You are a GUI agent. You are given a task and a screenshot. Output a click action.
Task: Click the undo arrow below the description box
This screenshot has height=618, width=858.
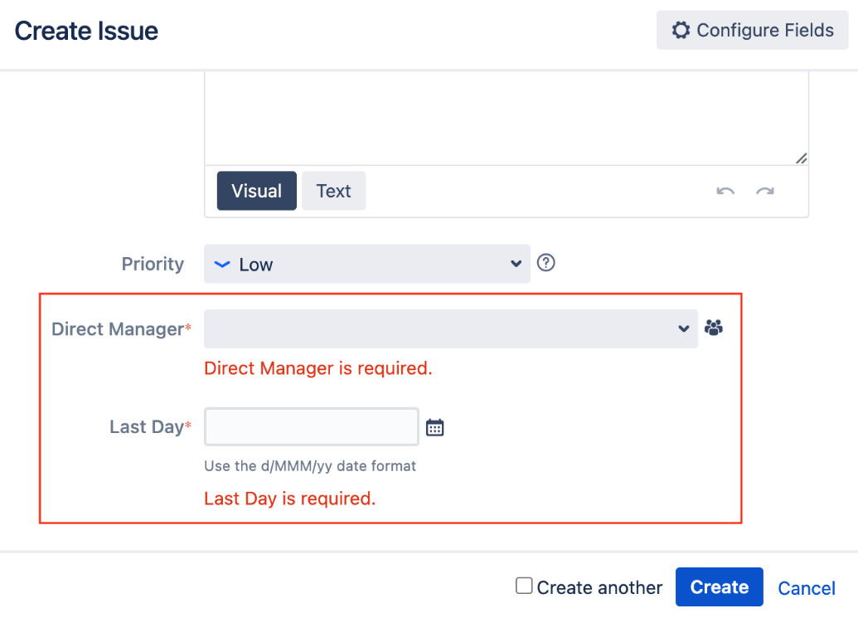725,190
